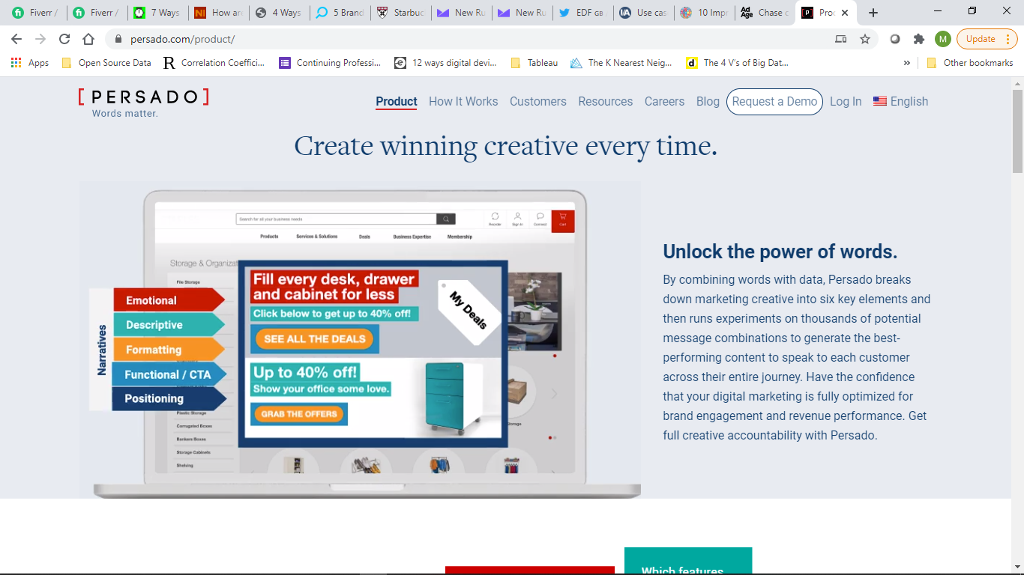This screenshot has height=575, width=1024.
Task: Switch to the first Fiverr tab
Action: (35, 13)
